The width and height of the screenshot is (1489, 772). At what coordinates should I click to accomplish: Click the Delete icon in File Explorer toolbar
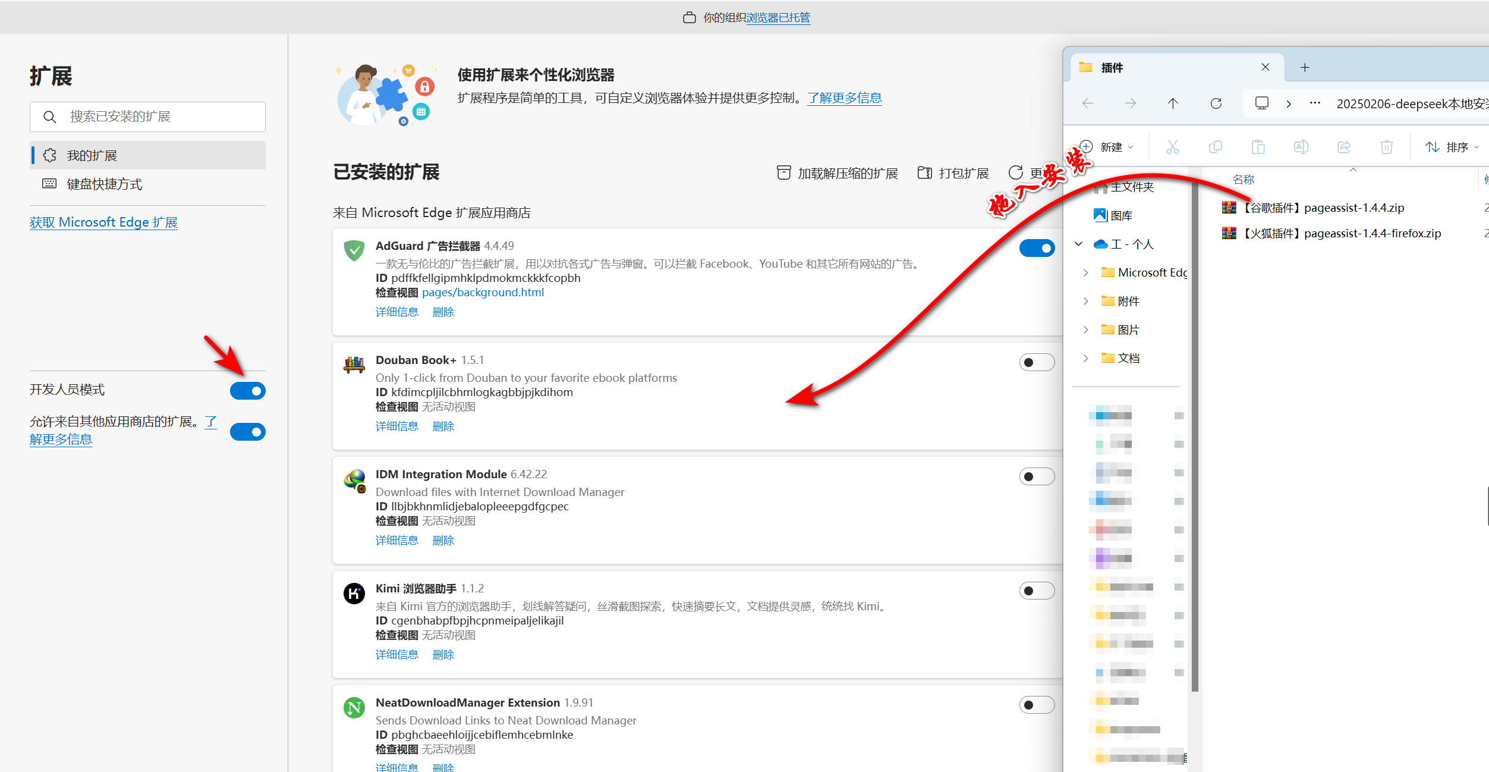click(1386, 146)
